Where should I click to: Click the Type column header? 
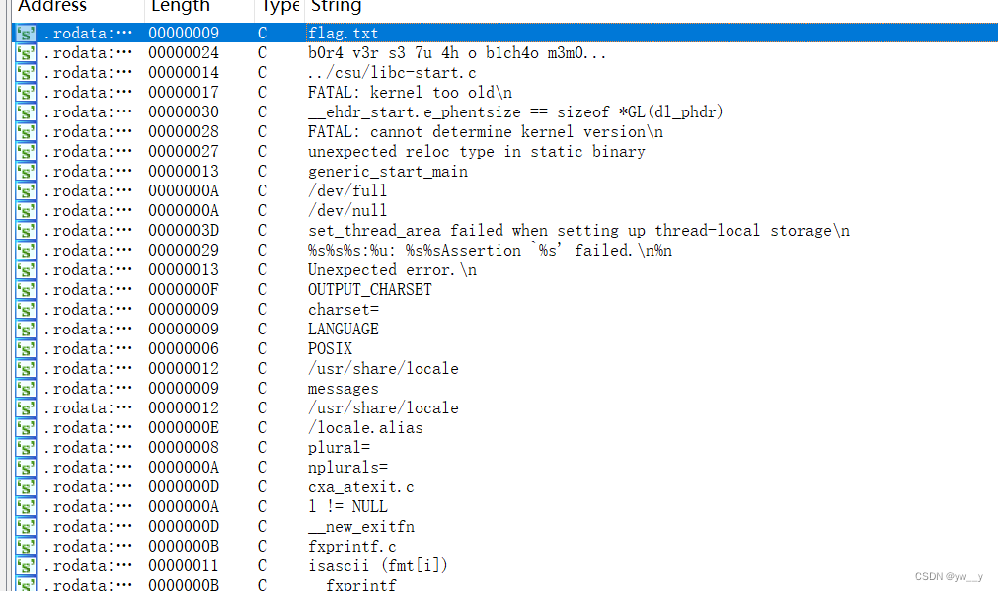tap(279, 8)
